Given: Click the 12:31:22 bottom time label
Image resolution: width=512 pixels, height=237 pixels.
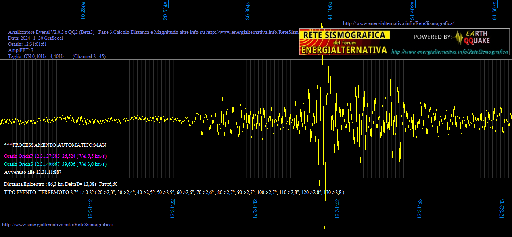Looking at the screenshot, I should coord(173,209).
